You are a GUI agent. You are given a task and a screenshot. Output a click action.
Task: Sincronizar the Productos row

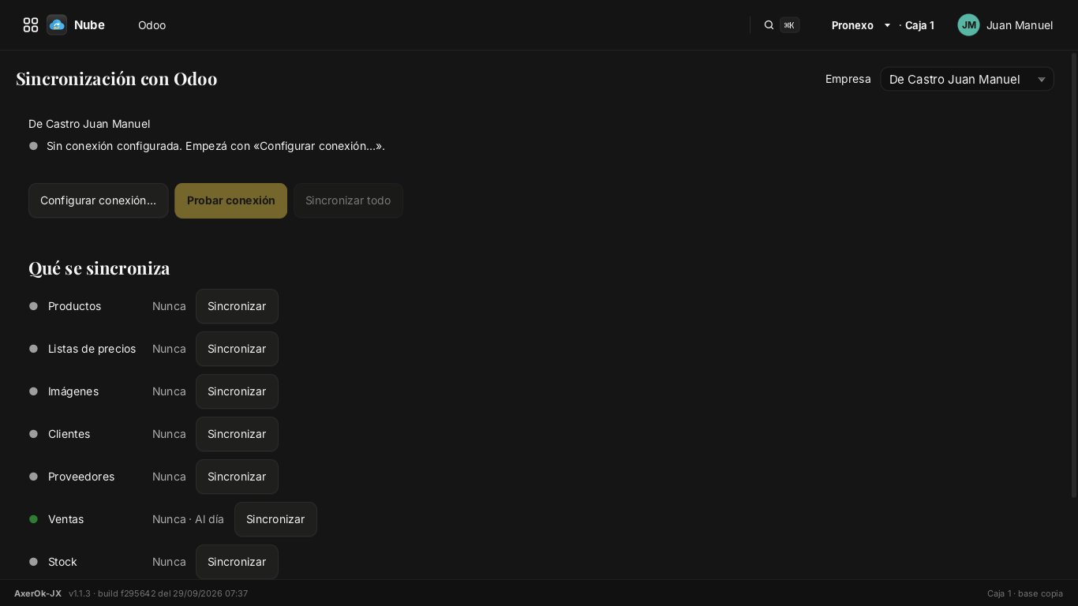click(x=237, y=306)
